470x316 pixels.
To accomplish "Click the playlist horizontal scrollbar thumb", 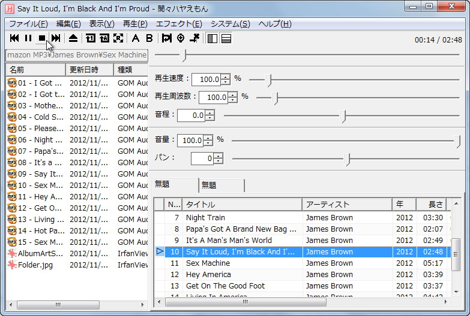I will (246, 302).
